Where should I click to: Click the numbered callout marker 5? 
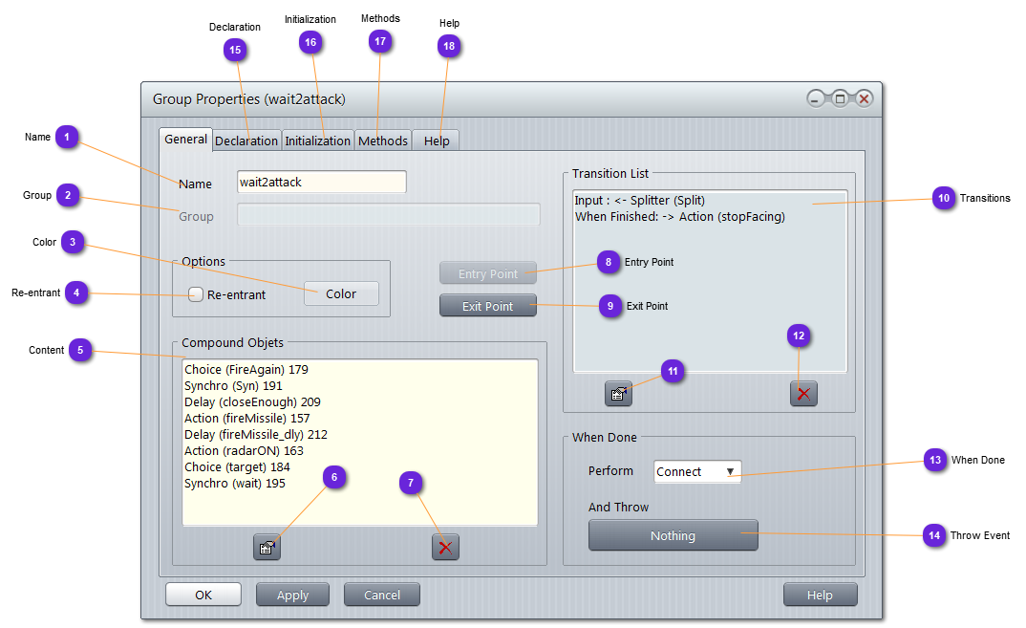[x=80, y=350]
